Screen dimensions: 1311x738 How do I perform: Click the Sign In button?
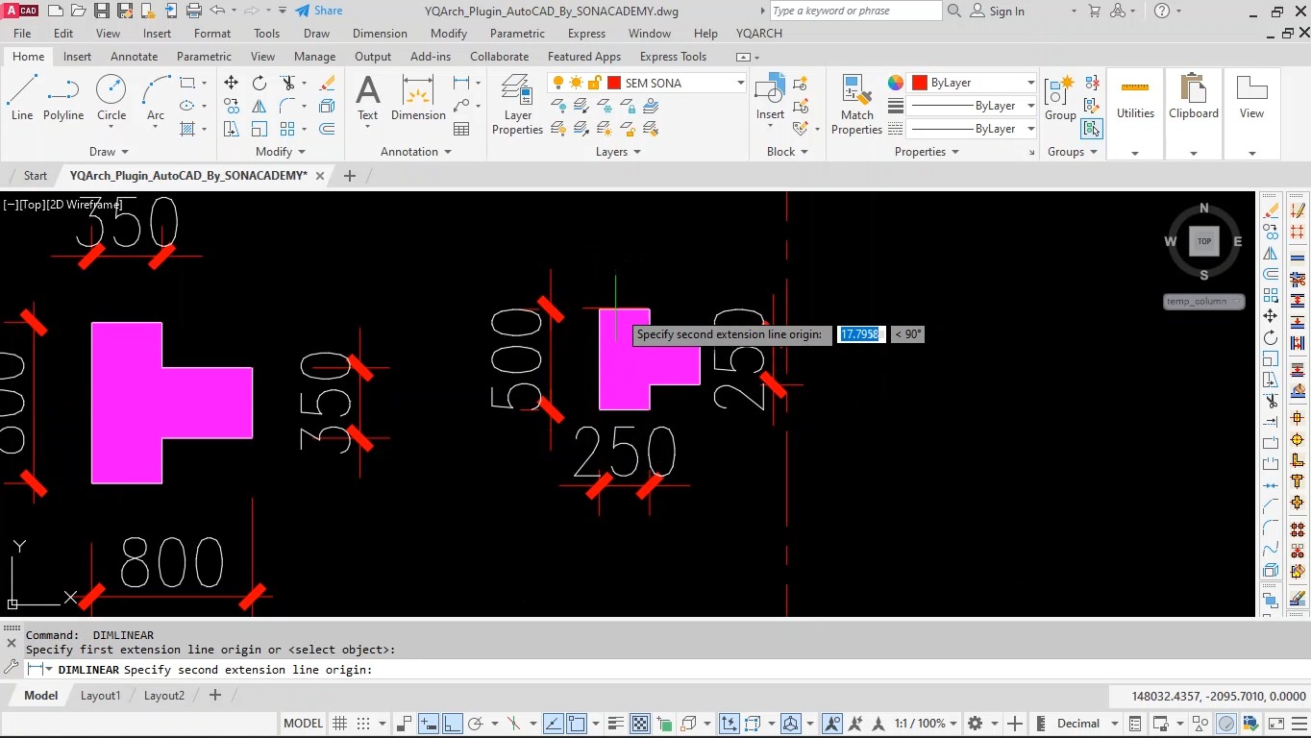click(998, 11)
